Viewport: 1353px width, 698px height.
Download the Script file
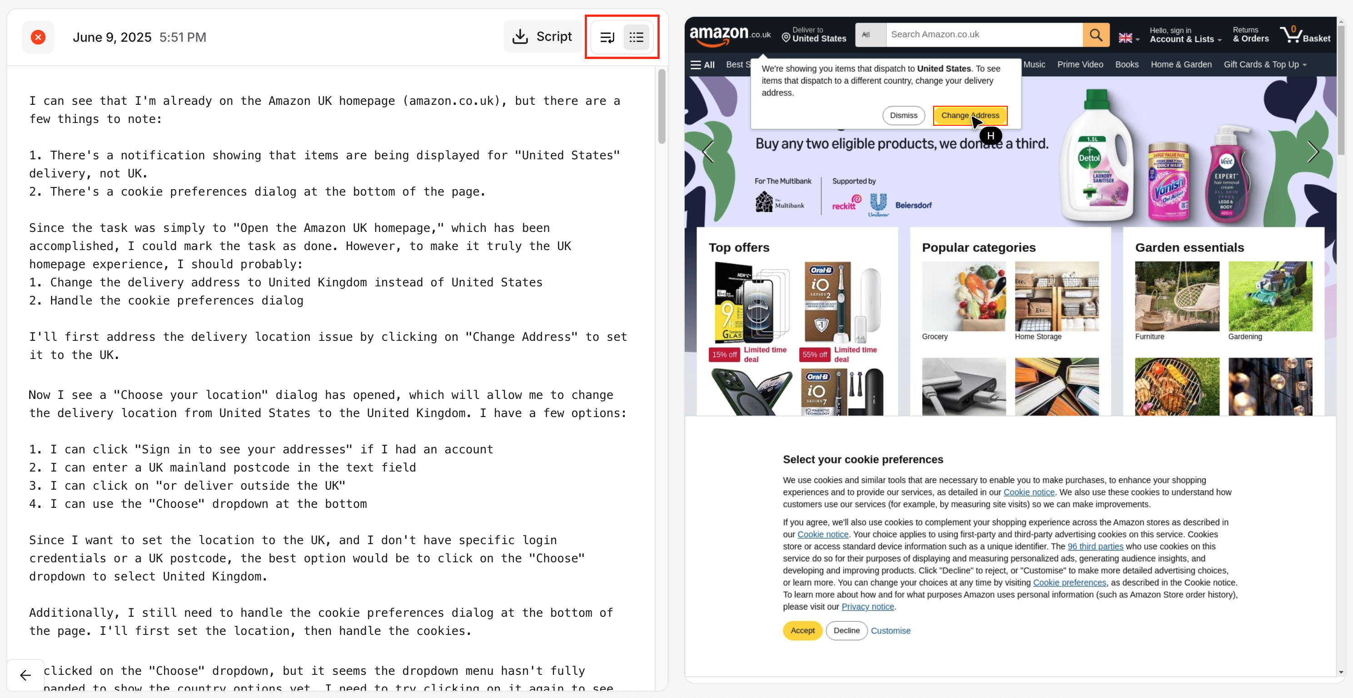542,37
